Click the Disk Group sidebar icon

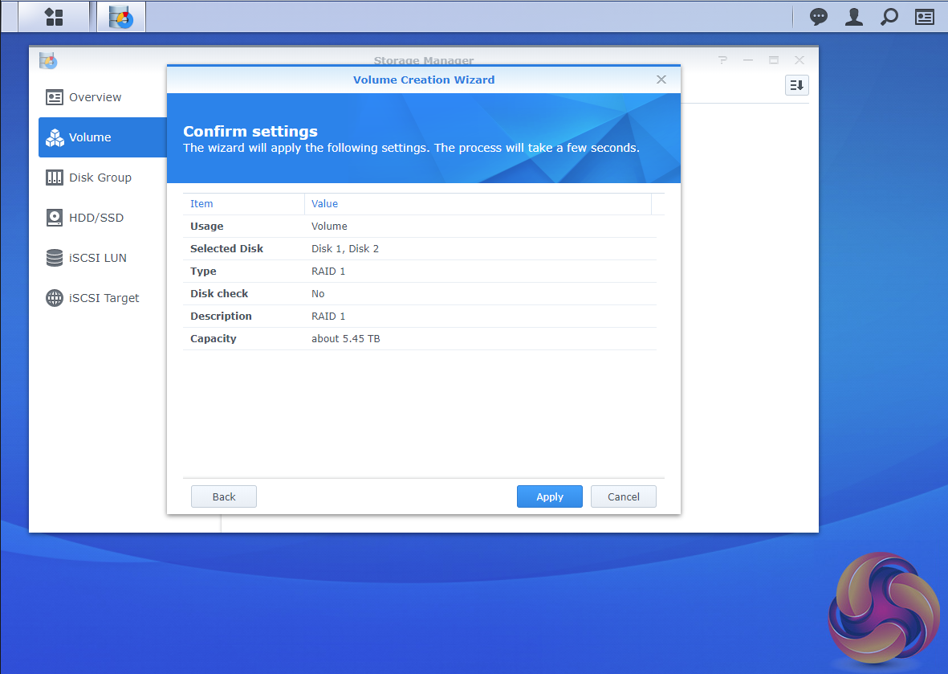click(x=55, y=178)
